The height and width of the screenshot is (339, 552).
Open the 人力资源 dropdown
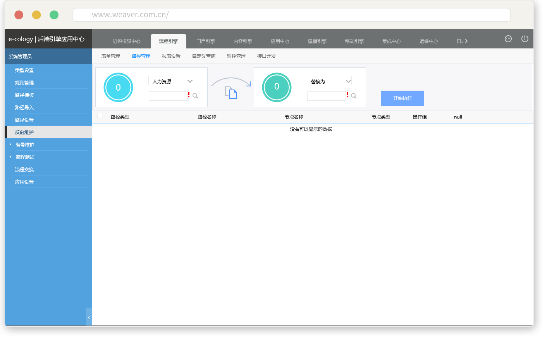(171, 81)
